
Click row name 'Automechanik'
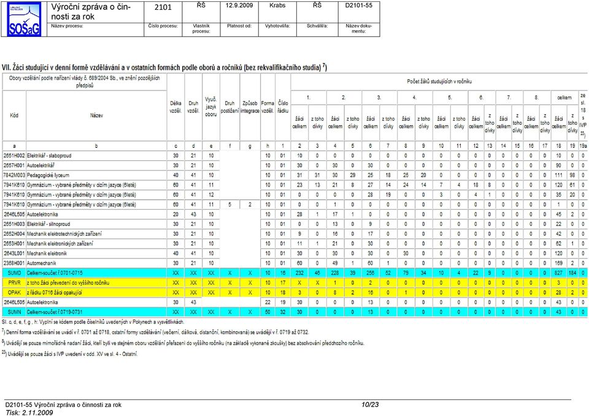click(41, 263)
